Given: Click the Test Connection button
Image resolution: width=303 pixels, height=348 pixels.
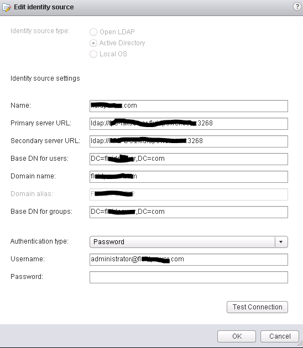Looking at the screenshot, I should [x=257, y=307].
